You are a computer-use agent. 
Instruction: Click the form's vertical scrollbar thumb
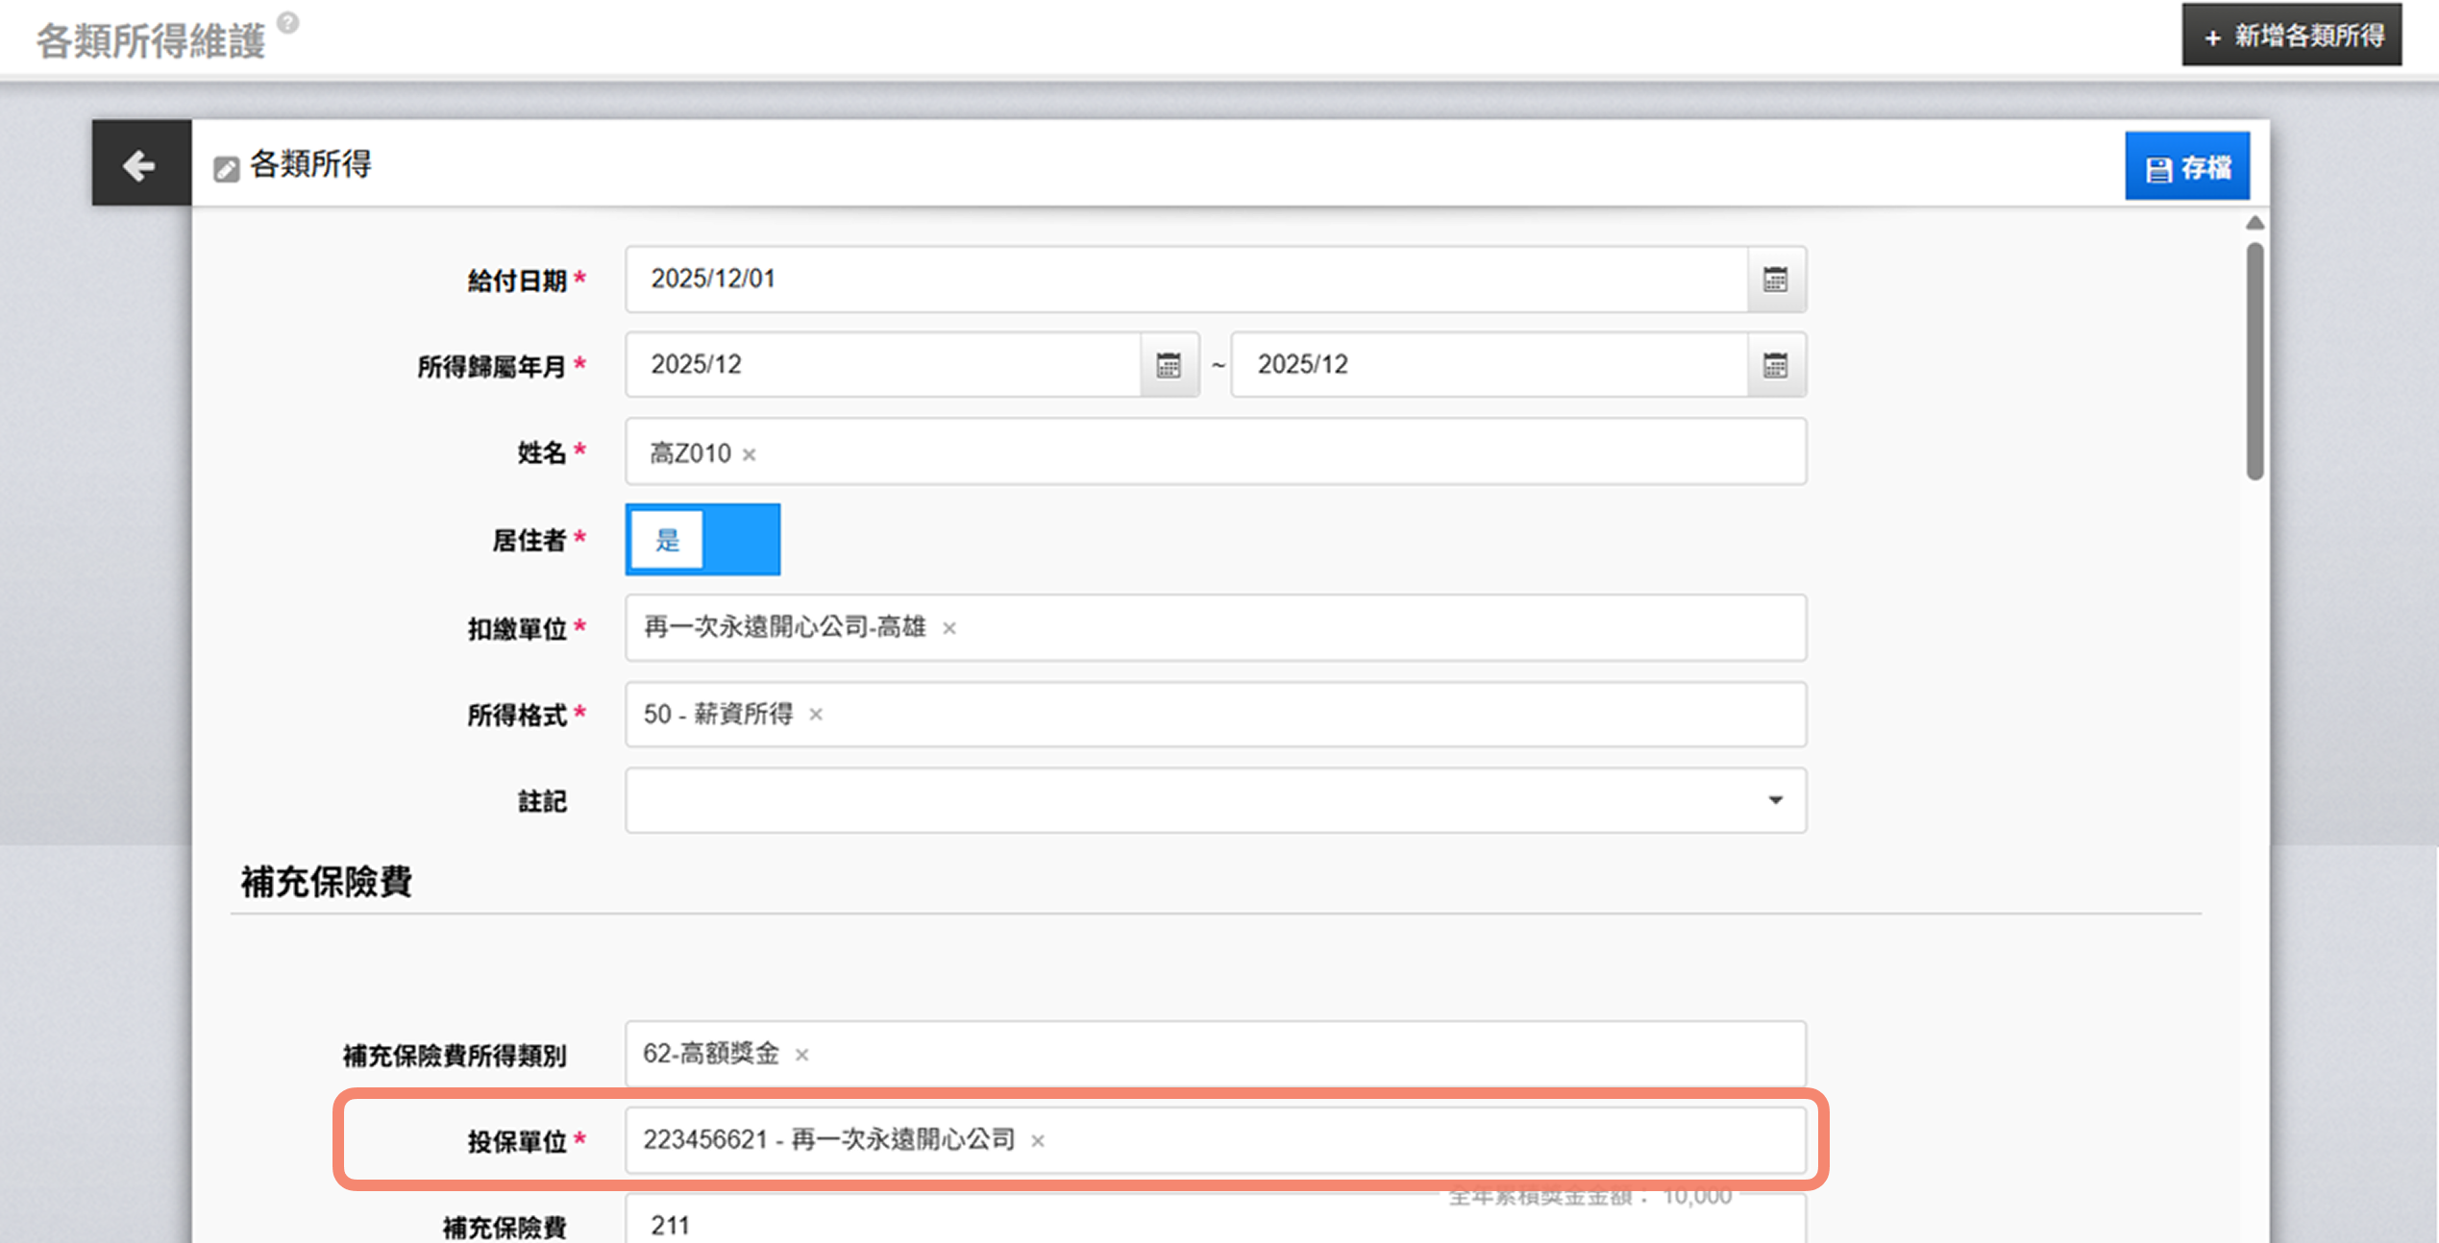point(2254,360)
